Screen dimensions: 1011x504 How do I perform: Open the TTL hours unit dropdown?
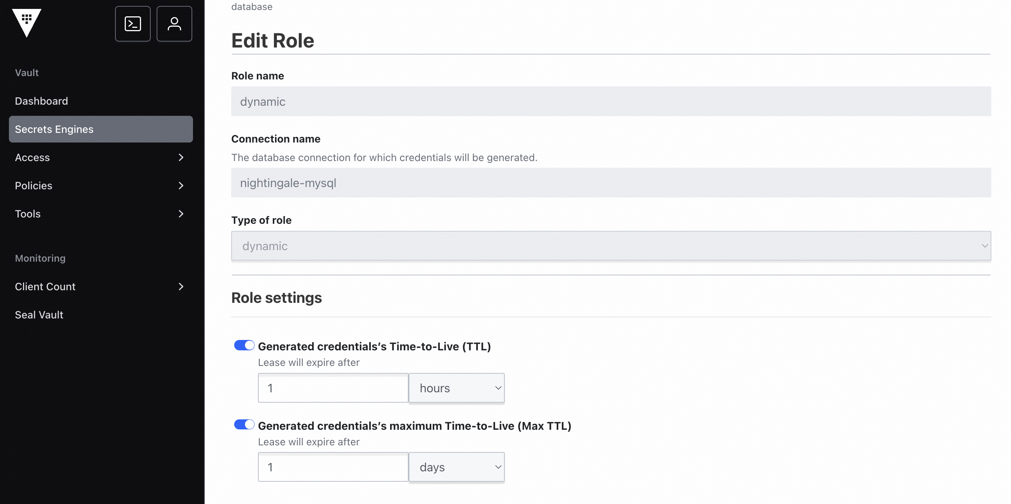(x=457, y=388)
